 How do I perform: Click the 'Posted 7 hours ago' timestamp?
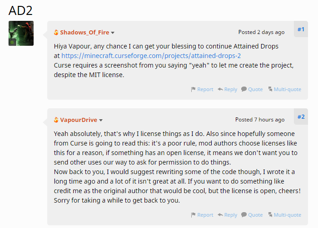[260, 120]
